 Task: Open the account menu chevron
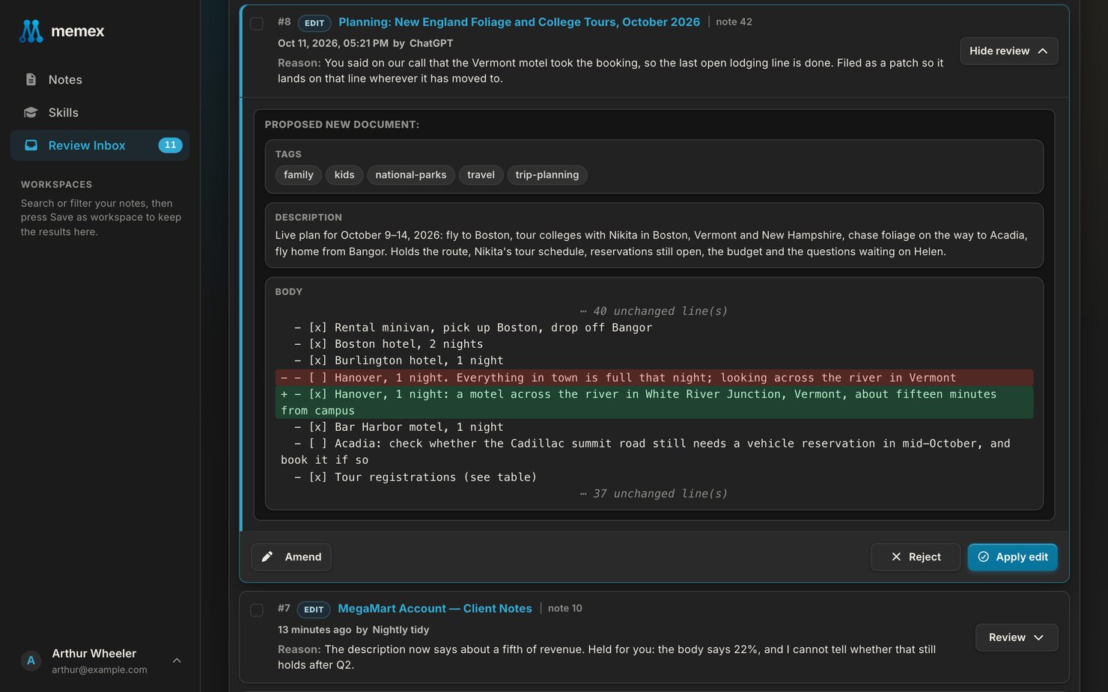point(177,661)
